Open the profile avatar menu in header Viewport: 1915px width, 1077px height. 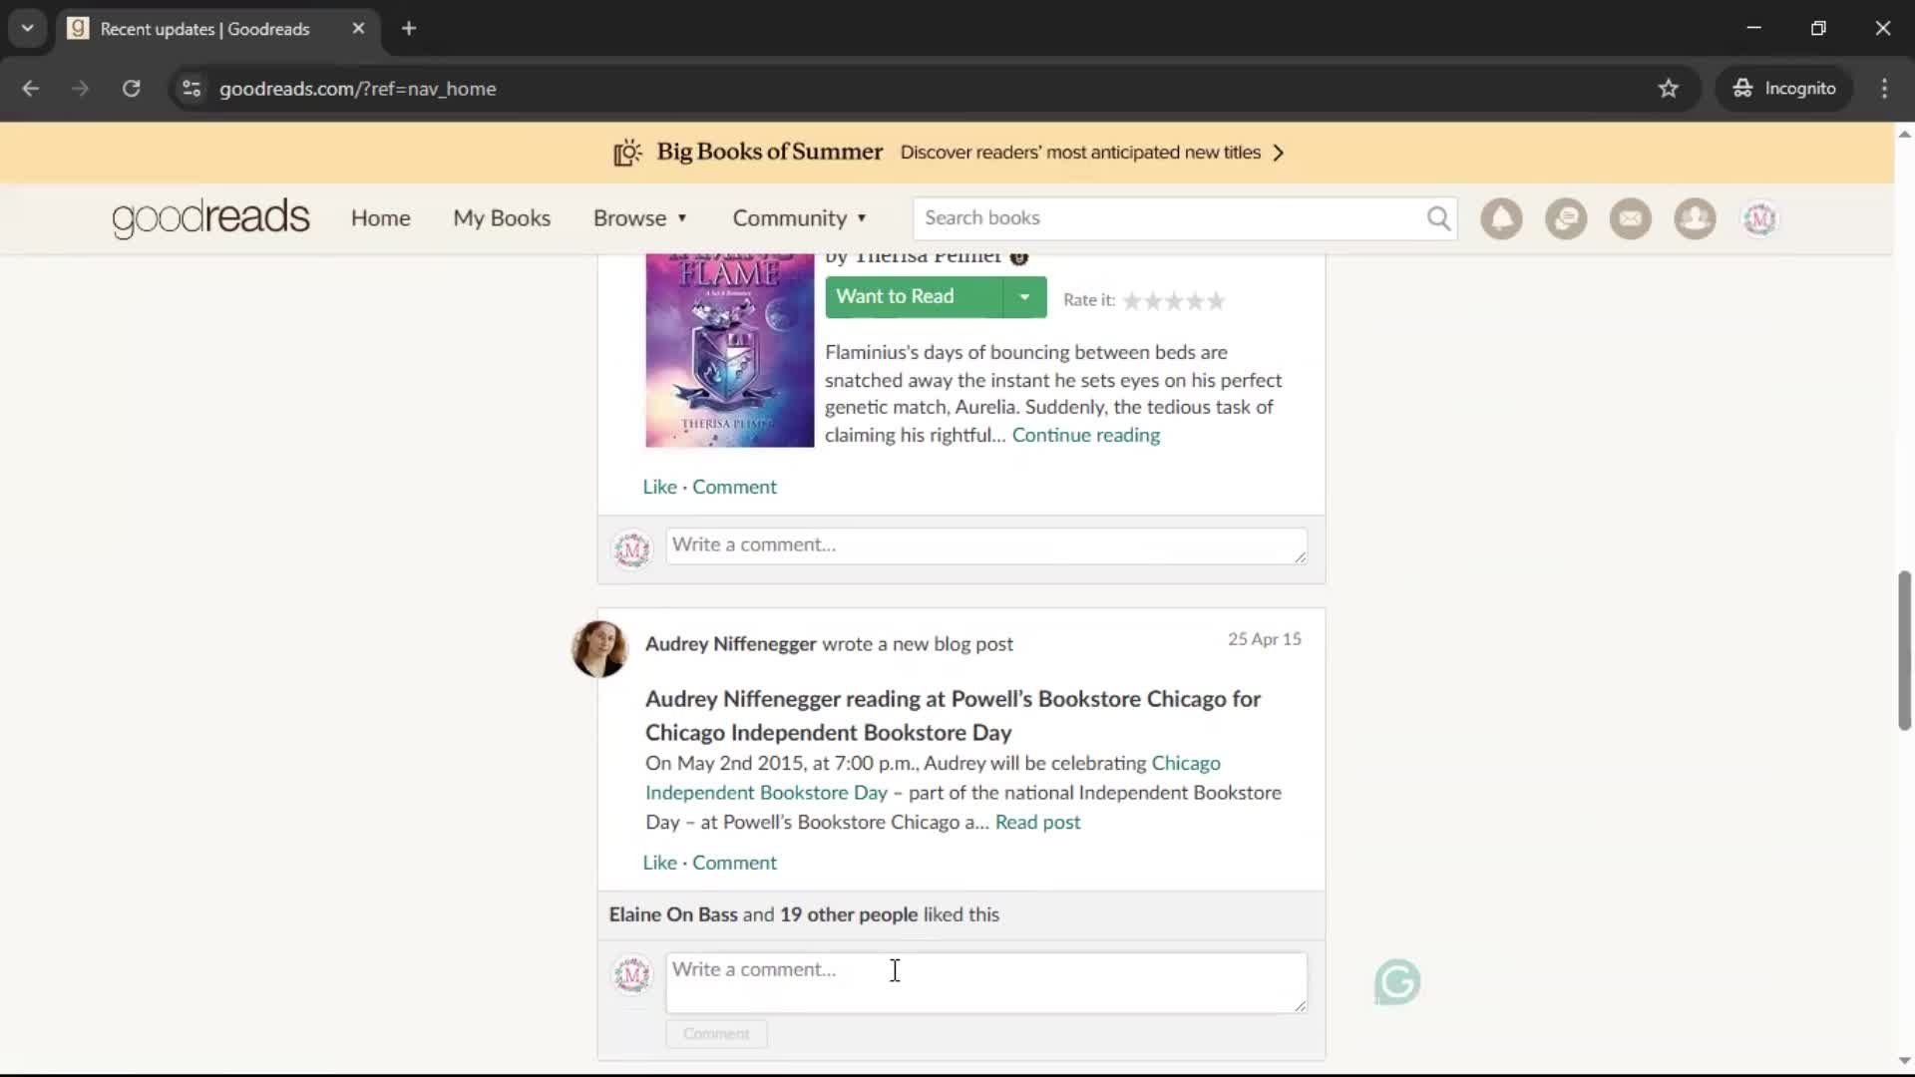[x=1759, y=218]
